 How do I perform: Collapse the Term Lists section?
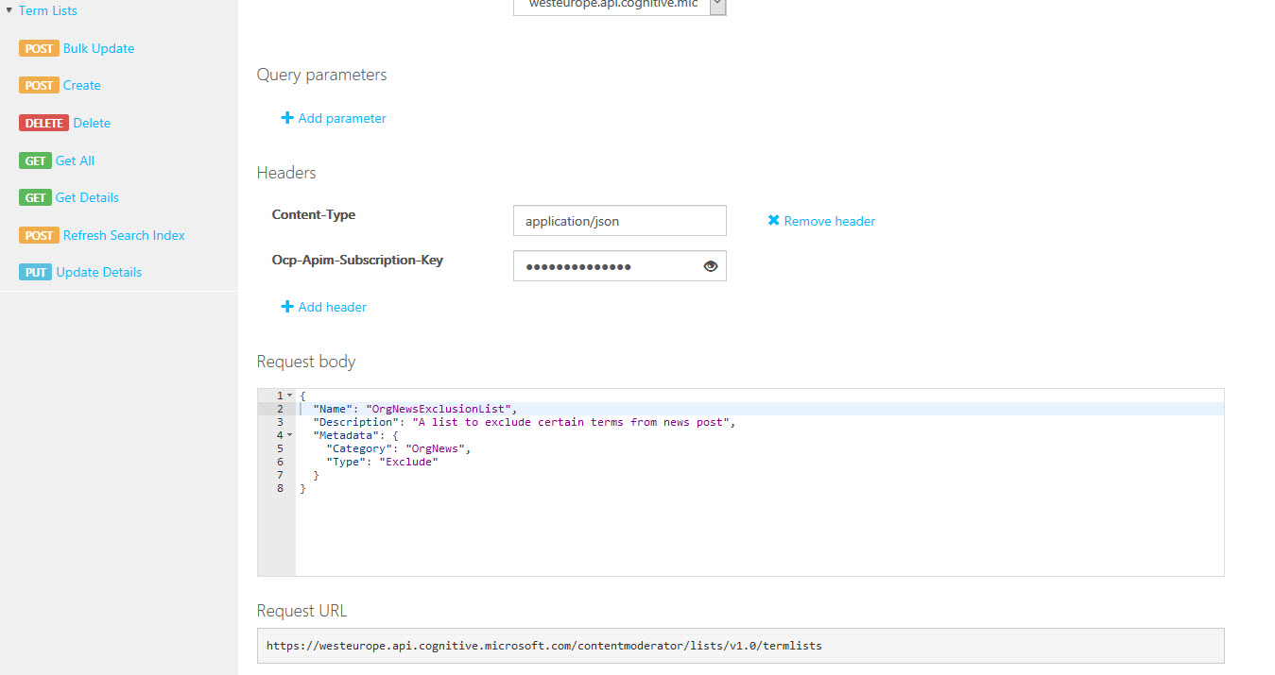point(9,10)
